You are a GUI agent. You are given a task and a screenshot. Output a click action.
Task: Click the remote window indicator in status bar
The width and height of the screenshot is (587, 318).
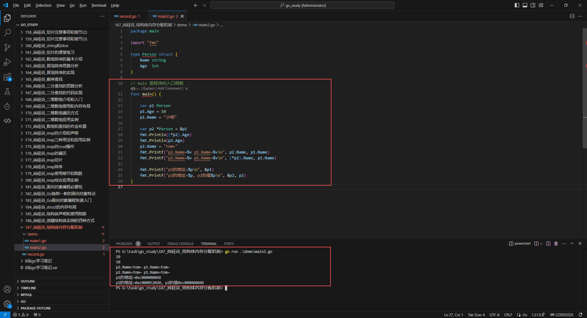pos(5,315)
